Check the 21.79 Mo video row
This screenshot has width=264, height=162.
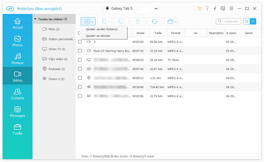click(x=80, y=96)
